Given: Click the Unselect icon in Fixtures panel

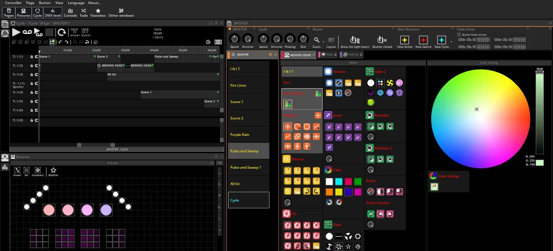Looking at the screenshot, I should coord(38,170).
